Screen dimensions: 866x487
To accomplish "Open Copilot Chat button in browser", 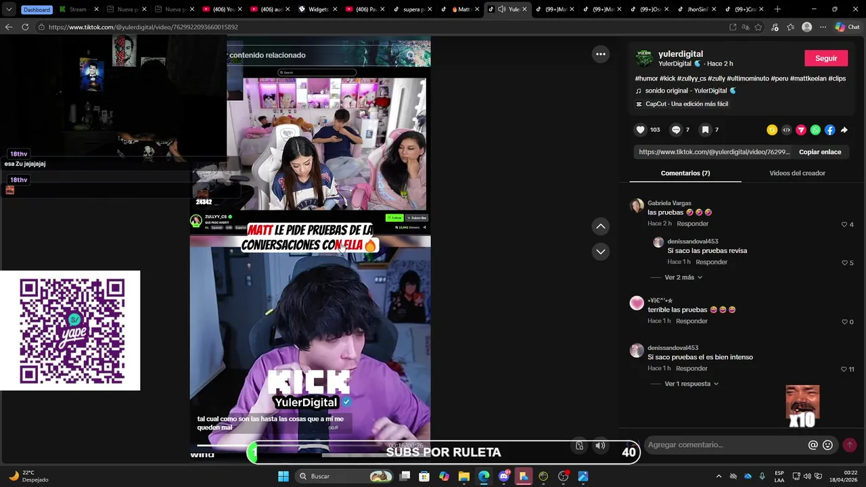I will [848, 27].
